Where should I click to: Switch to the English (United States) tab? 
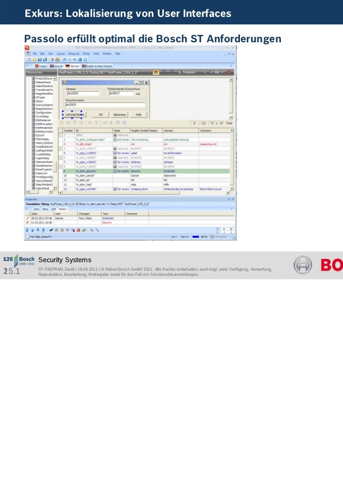tap(97, 66)
